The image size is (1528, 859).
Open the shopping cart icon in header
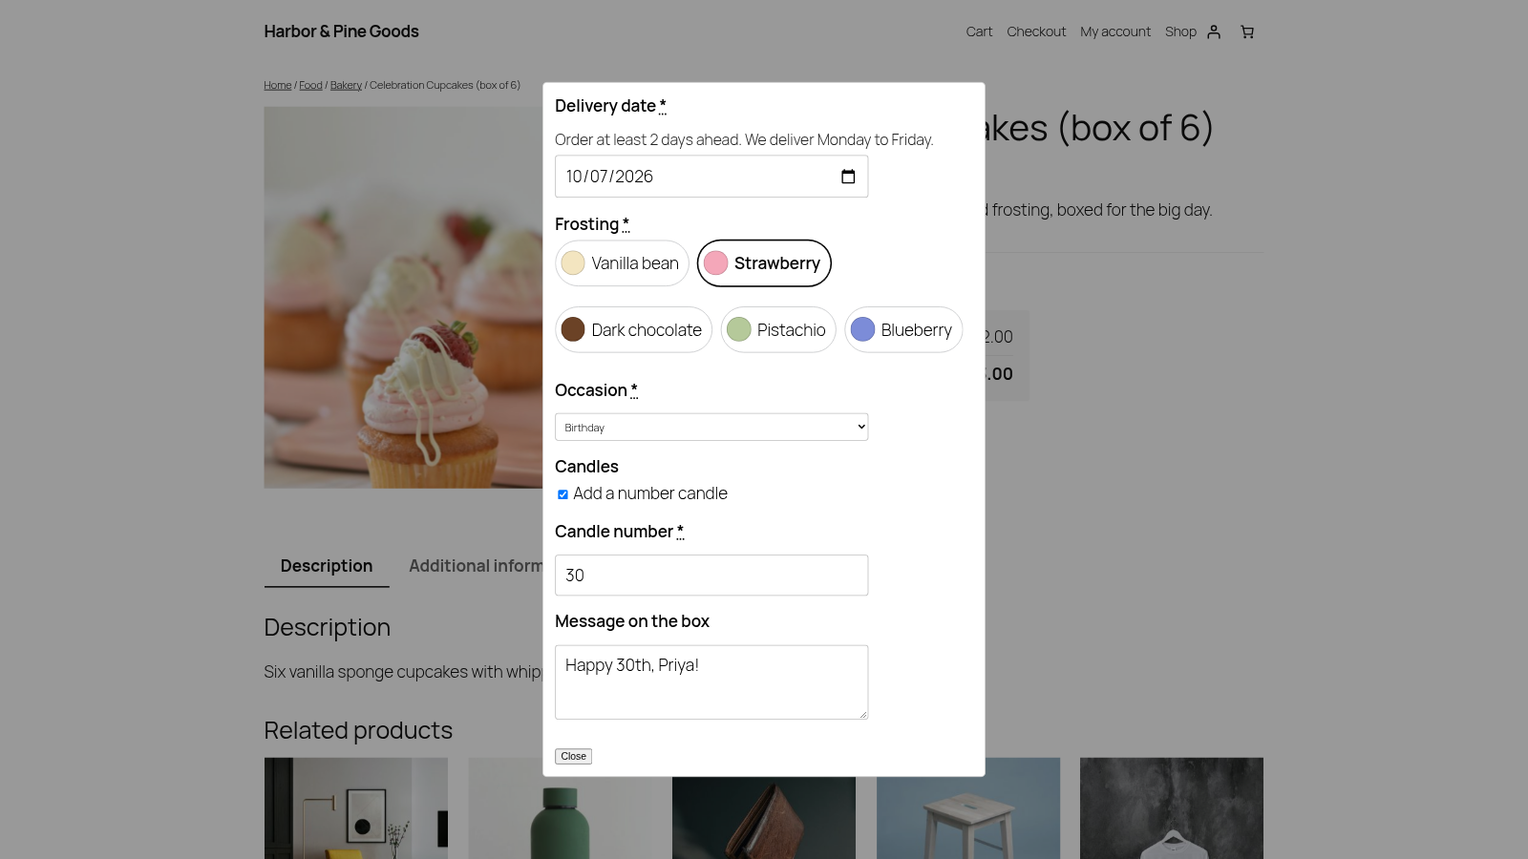point(1247,31)
